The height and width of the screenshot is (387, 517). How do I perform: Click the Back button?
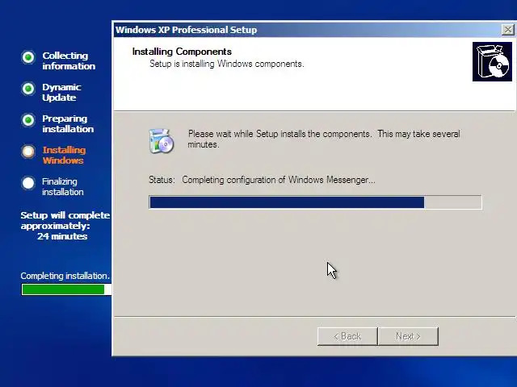(347, 336)
